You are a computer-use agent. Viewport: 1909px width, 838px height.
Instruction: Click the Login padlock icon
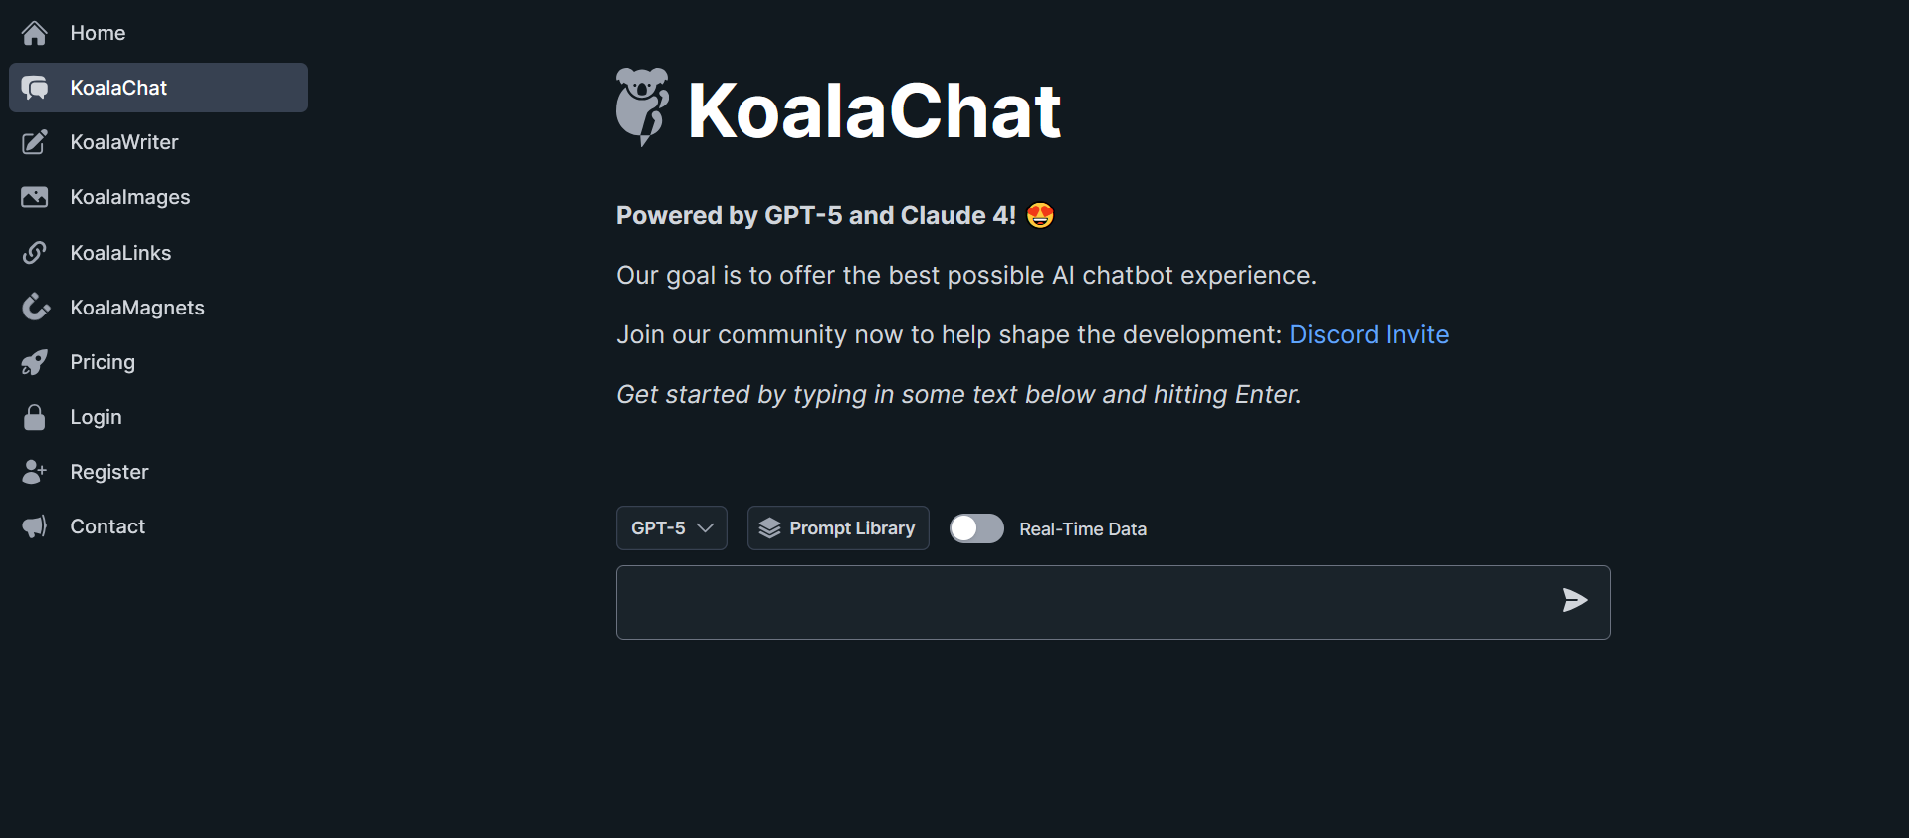pos(34,417)
